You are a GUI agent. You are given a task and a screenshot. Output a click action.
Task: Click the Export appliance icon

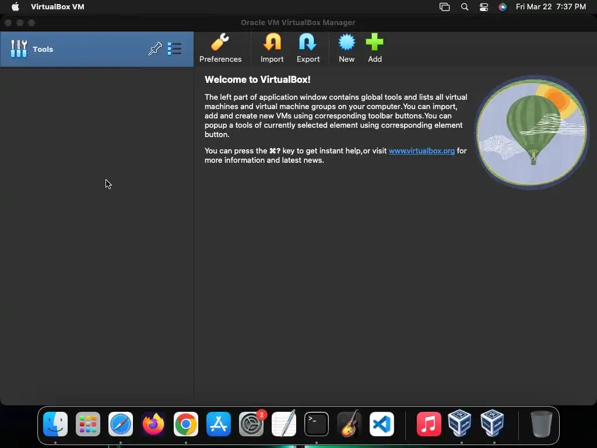(x=308, y=48)
